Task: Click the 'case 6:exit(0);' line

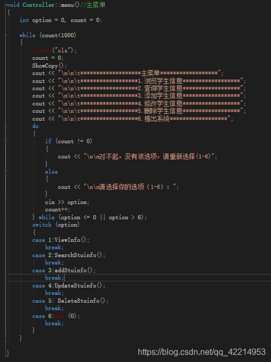Action: 56,316
